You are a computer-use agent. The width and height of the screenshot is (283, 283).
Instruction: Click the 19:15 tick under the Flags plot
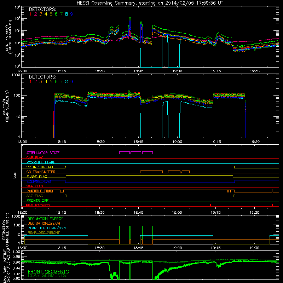pos(216,213)
